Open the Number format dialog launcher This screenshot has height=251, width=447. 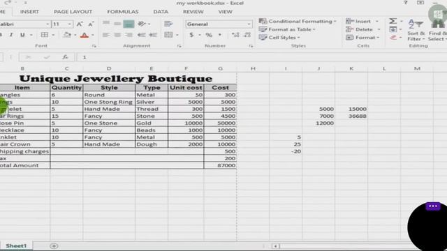(251, 46)
